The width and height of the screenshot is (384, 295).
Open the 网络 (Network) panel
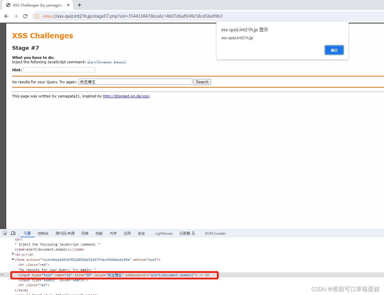(85, 233)
